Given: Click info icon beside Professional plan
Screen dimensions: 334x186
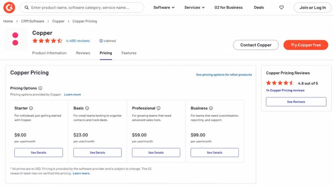Looking at the screenshot, I should 159,108.
